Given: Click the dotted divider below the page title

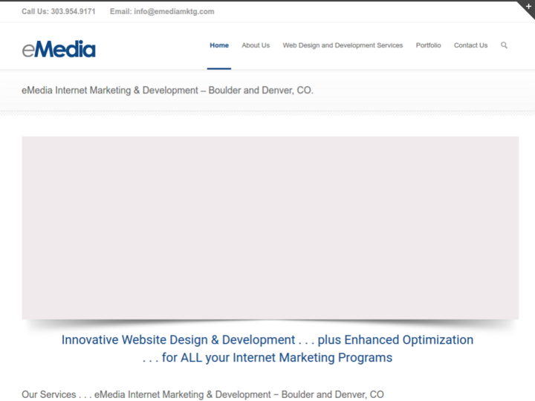Looking at the screenshot, I should [267, 113].
